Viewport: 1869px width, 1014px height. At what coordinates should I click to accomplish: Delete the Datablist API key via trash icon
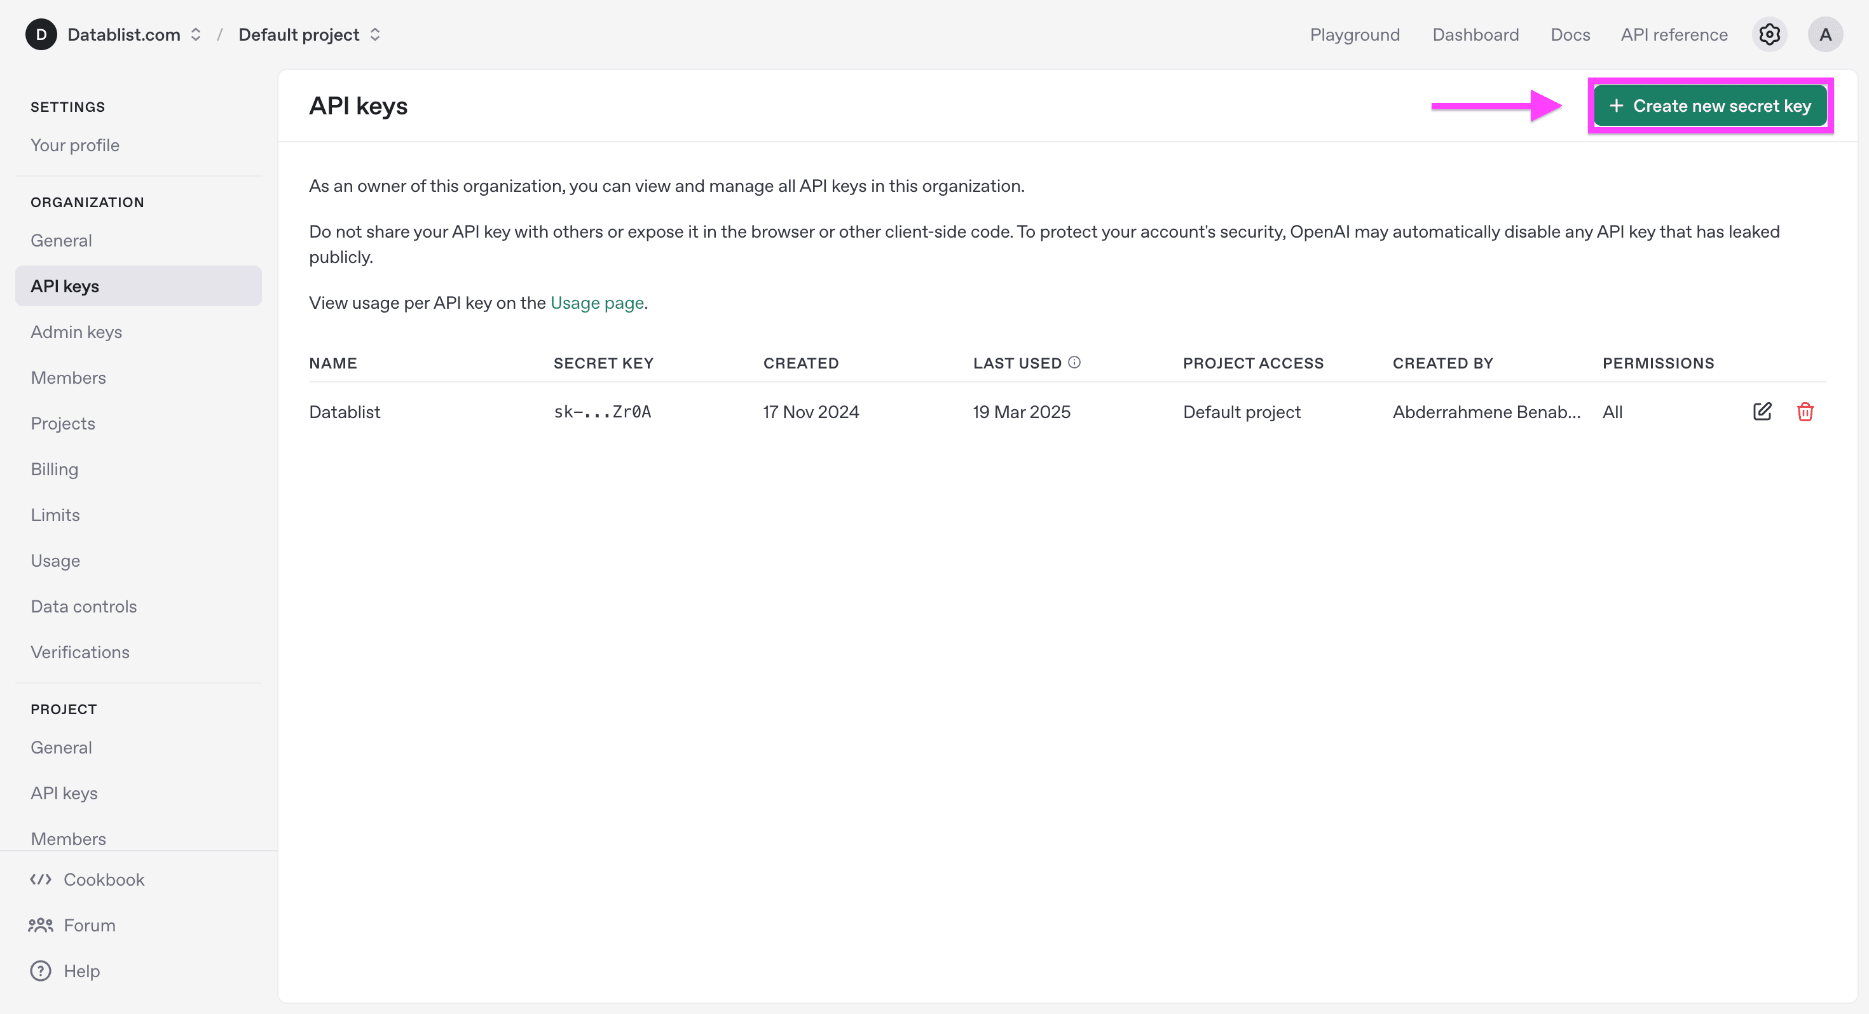point(1806,411)
